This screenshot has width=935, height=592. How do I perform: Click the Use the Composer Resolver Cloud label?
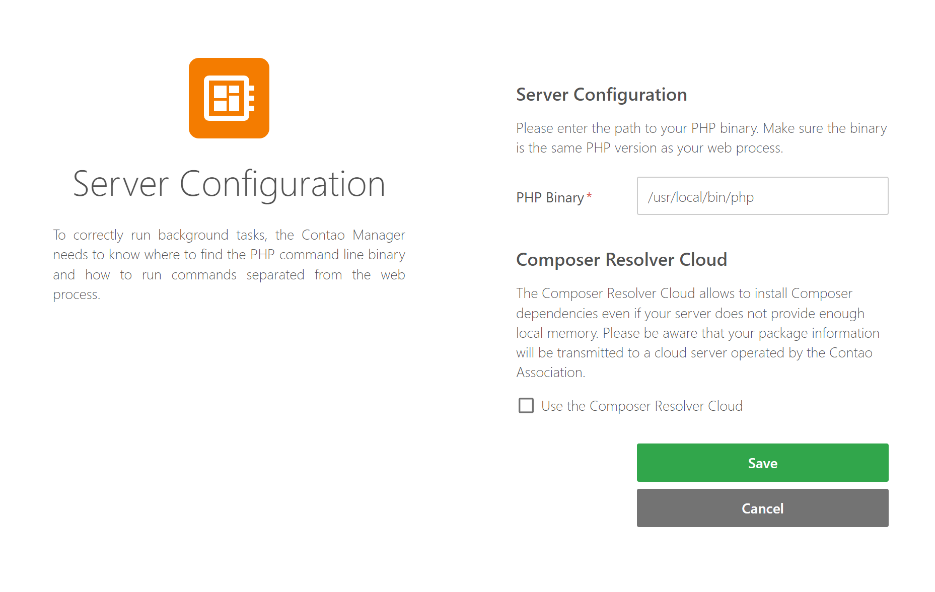pyautogui.click(x=642, y=406)
